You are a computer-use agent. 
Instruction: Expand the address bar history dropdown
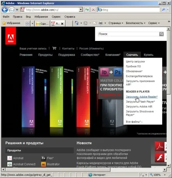click(81, 10)
